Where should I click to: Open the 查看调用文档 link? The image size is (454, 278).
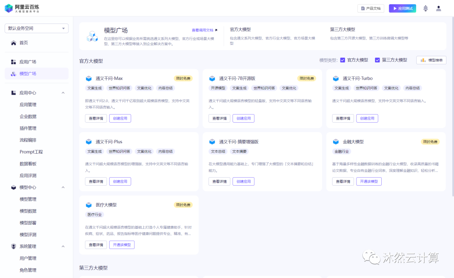pos(203,30)
